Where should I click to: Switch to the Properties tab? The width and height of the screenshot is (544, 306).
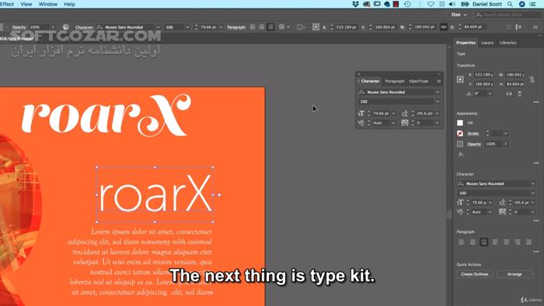466,43
